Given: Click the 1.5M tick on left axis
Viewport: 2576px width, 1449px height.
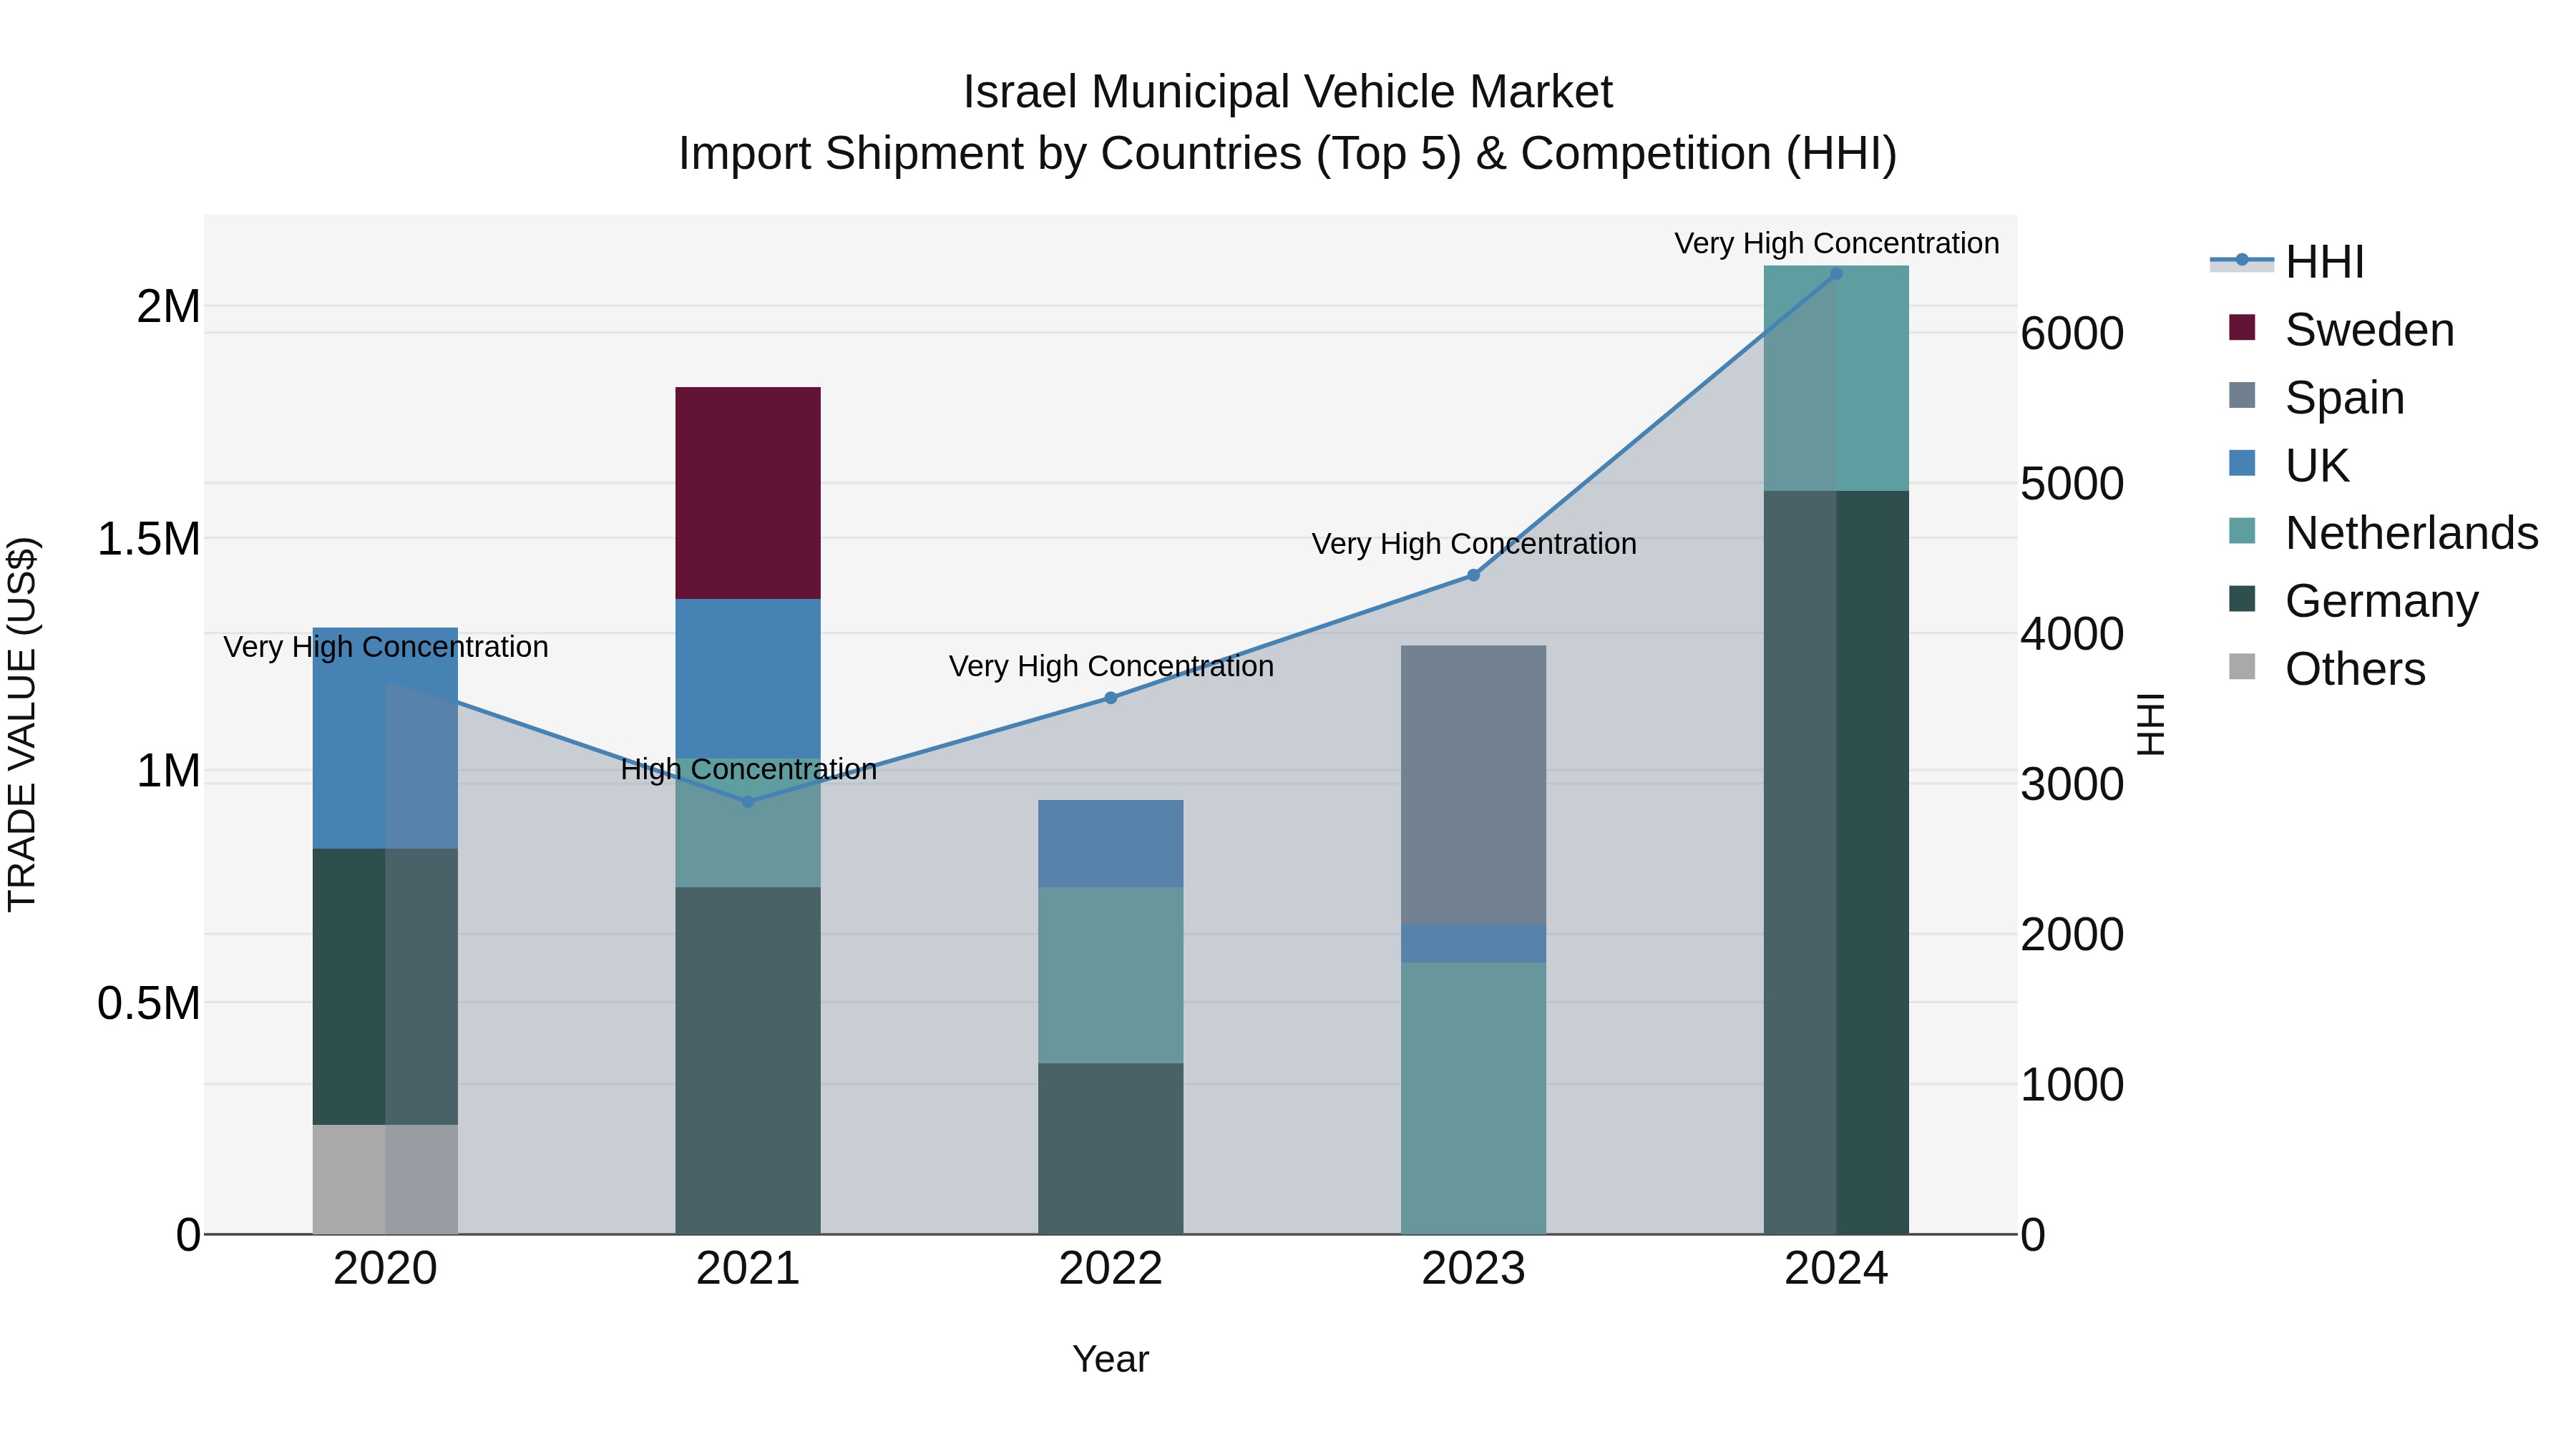Looking at the screenshot, I should click(x=149, y=538).
